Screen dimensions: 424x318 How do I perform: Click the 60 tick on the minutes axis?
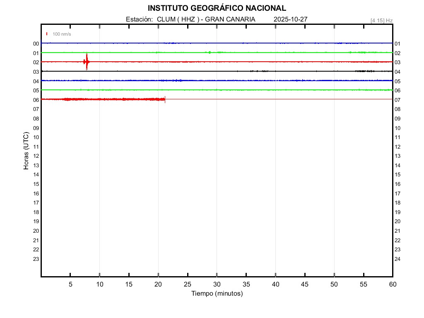point(393,284)
